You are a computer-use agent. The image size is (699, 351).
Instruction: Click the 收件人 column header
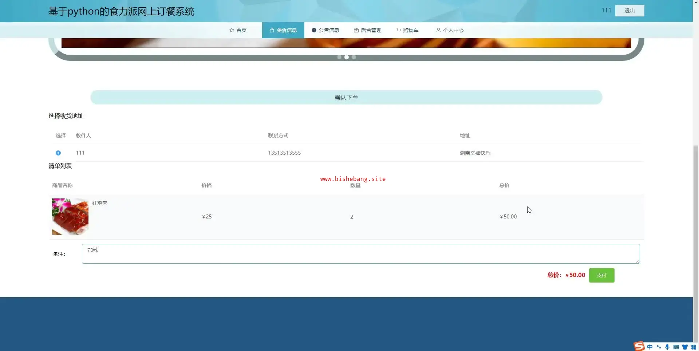point(83,135)
